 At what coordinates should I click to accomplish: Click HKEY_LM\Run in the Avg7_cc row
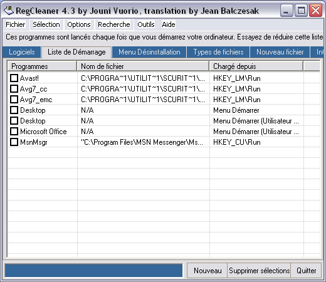[256, 89]
